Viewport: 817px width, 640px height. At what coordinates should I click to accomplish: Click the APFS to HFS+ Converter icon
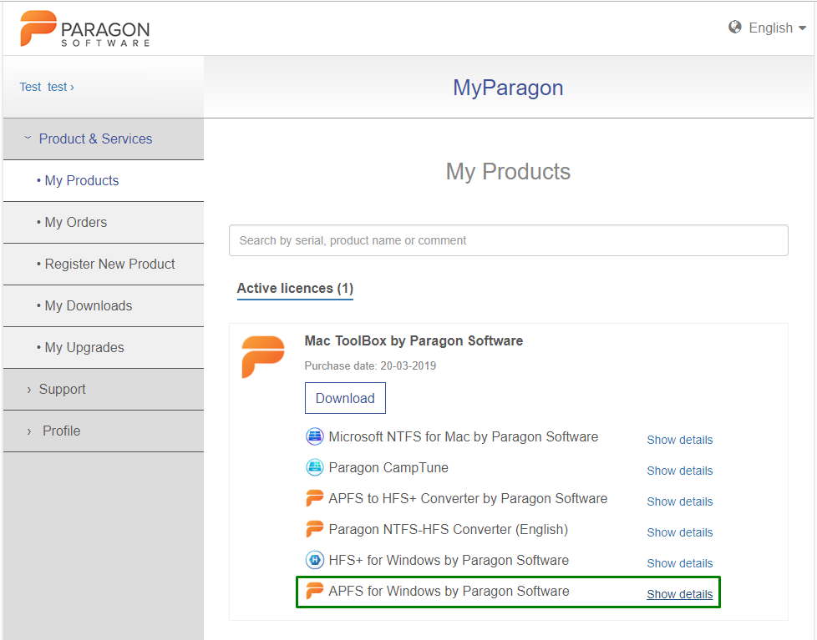click(x=315, y=498)
